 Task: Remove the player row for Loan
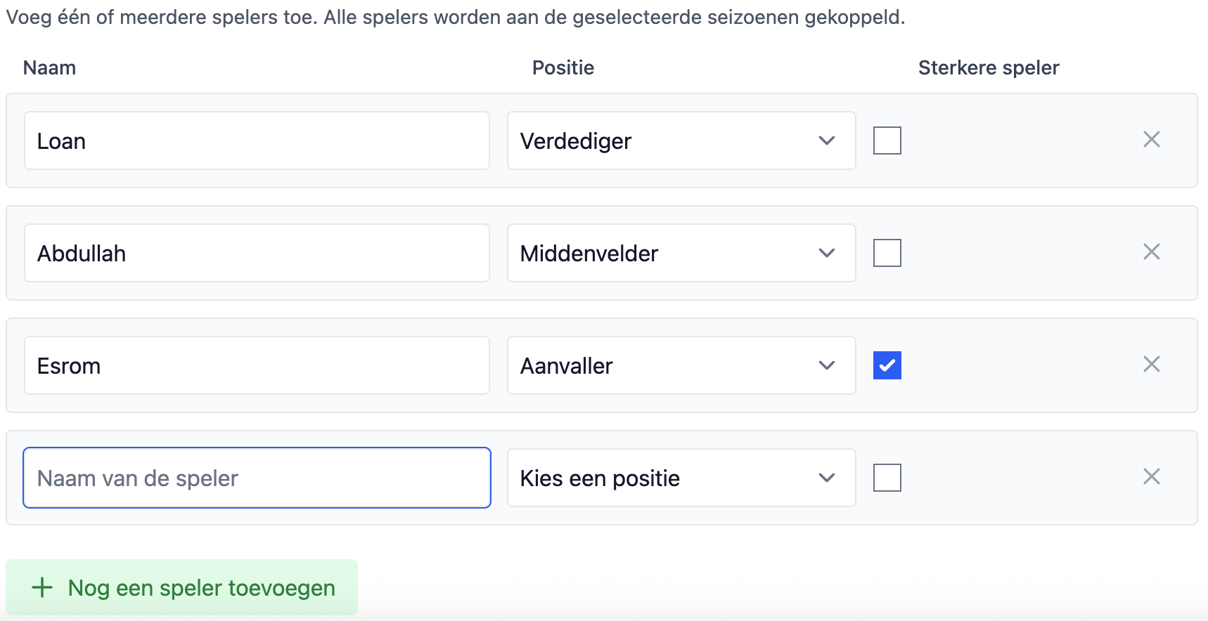pos(1151,140)
